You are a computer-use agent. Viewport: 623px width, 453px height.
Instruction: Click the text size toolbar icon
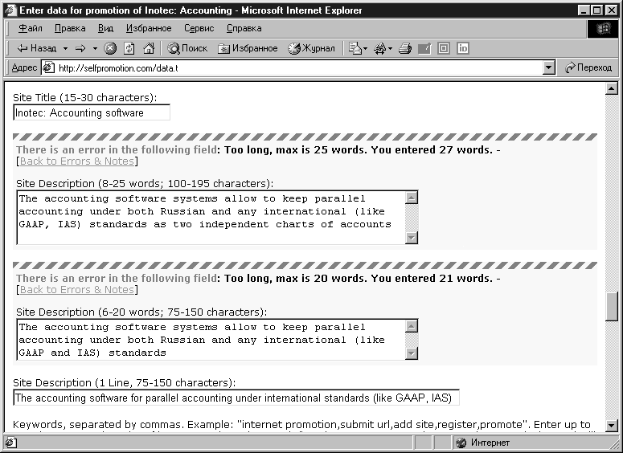point(380,48)
